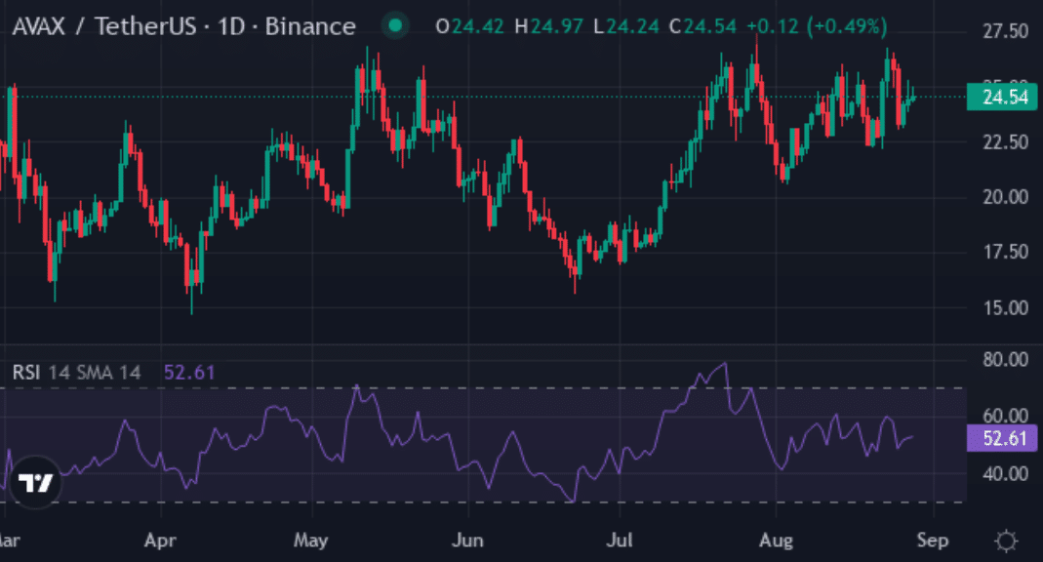Open chart settings gear icon

tap(1006, 541)
